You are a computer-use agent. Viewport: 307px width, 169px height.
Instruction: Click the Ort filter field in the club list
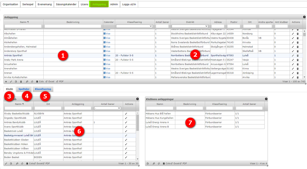click(48, 108)
